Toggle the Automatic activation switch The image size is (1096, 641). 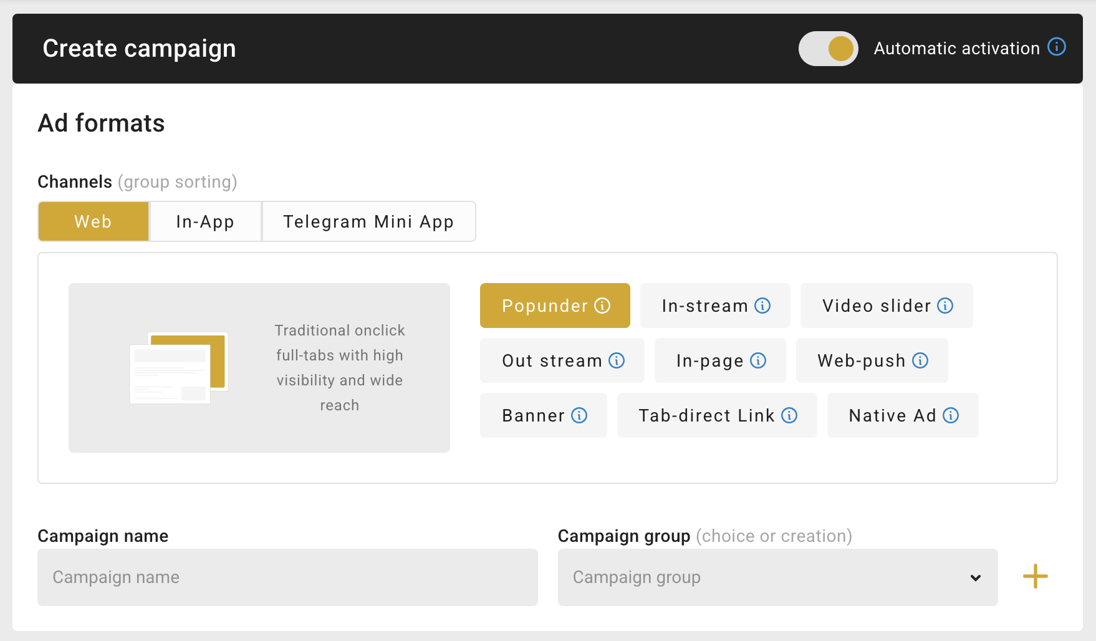pos(828,49)
